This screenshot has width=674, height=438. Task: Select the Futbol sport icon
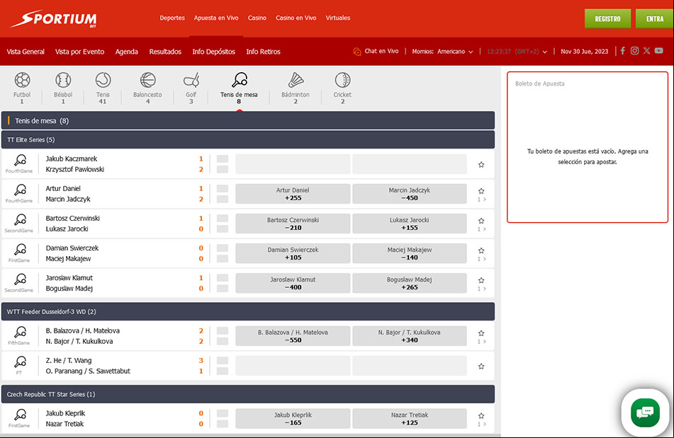pos(22,80)
